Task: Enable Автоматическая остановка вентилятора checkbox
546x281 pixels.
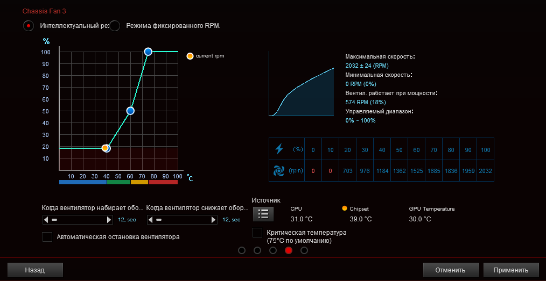Action: (x=47, y=237)
